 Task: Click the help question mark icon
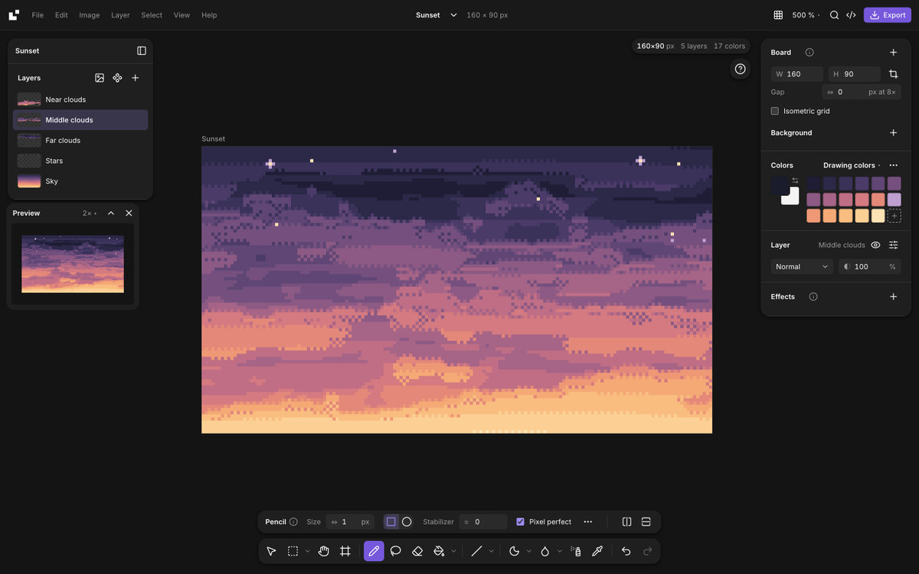740,69
